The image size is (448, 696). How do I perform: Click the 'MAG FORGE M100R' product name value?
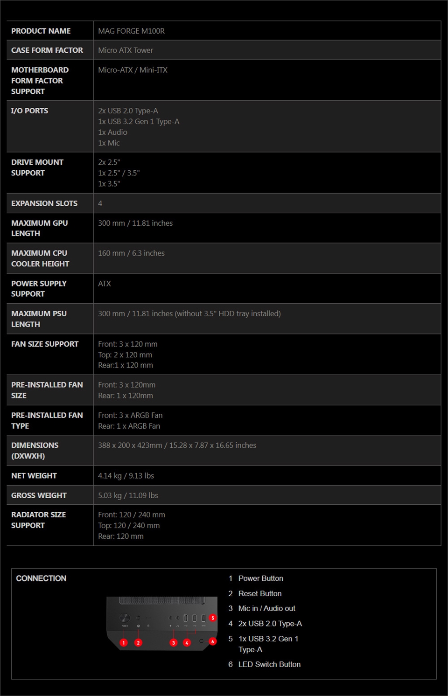click(x=131, y=31)
